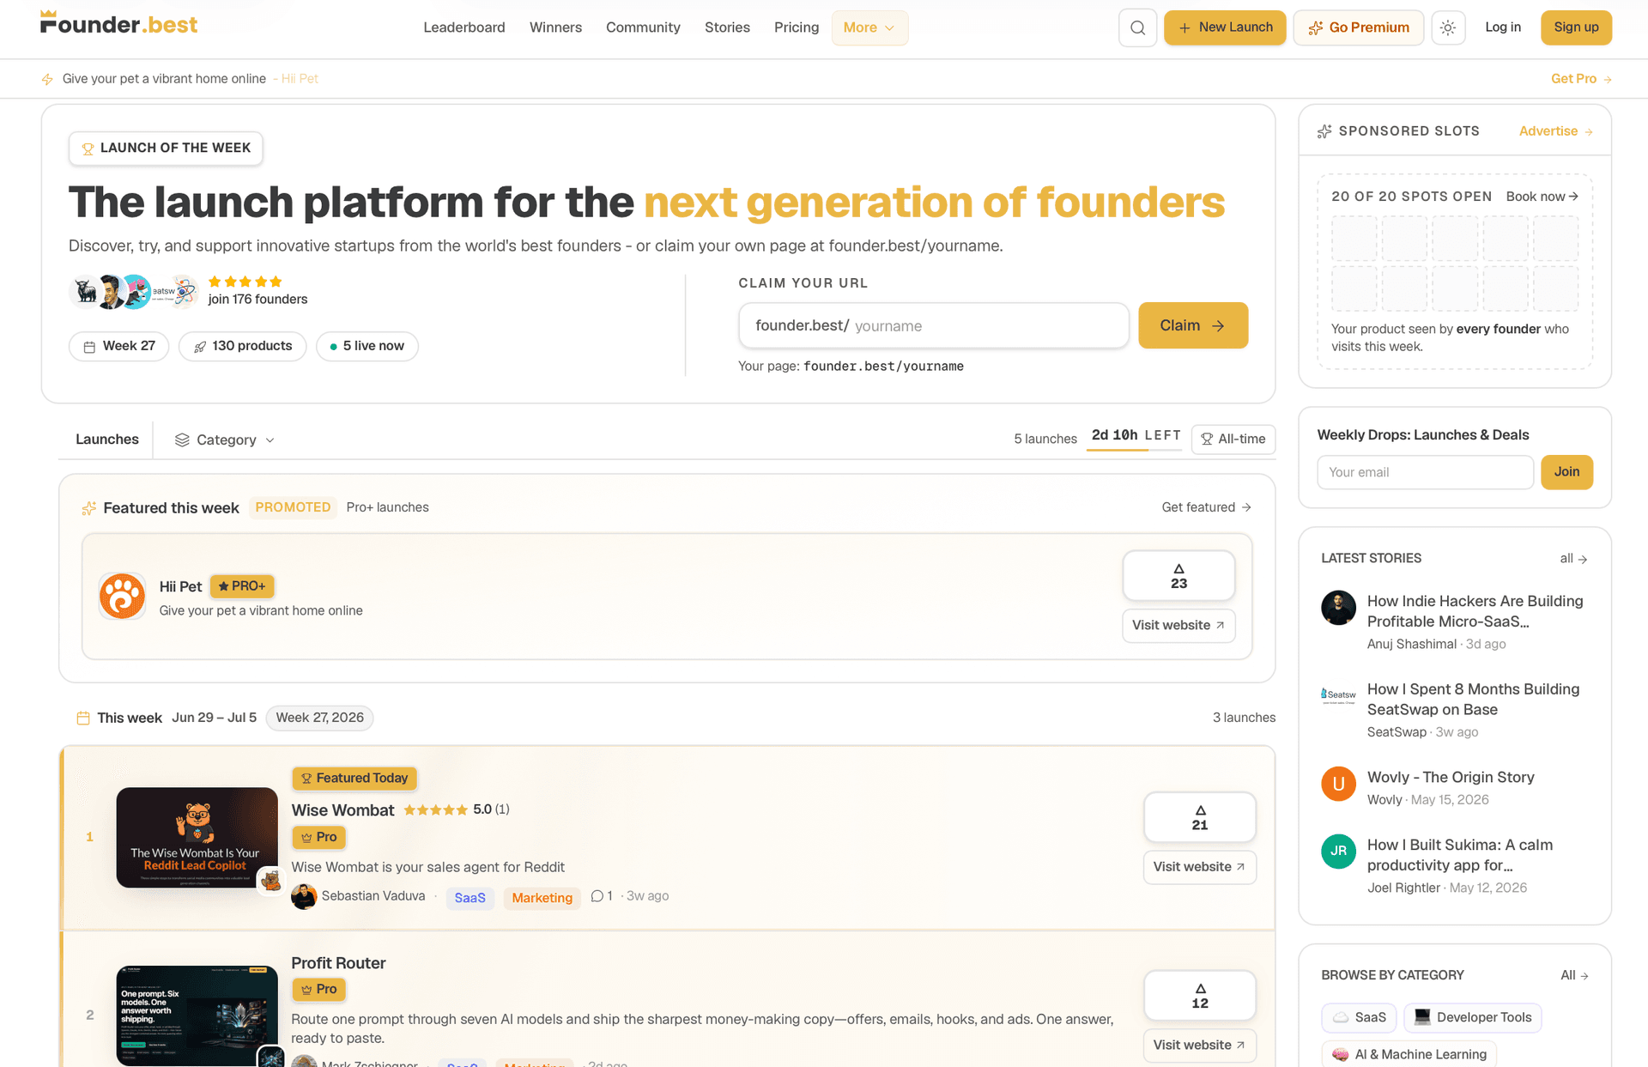
Task: Open the search magnifier icon
Action: (1137, 27)
